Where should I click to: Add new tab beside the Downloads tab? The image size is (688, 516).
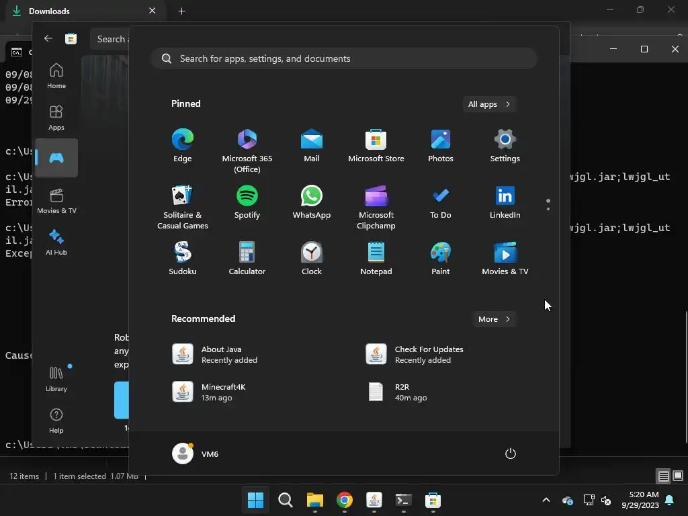181,11
